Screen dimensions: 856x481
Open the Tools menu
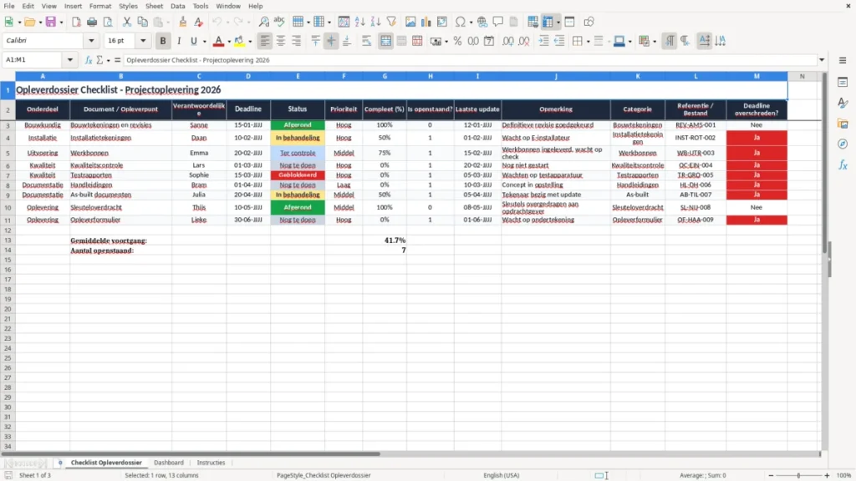click(201, 6)
